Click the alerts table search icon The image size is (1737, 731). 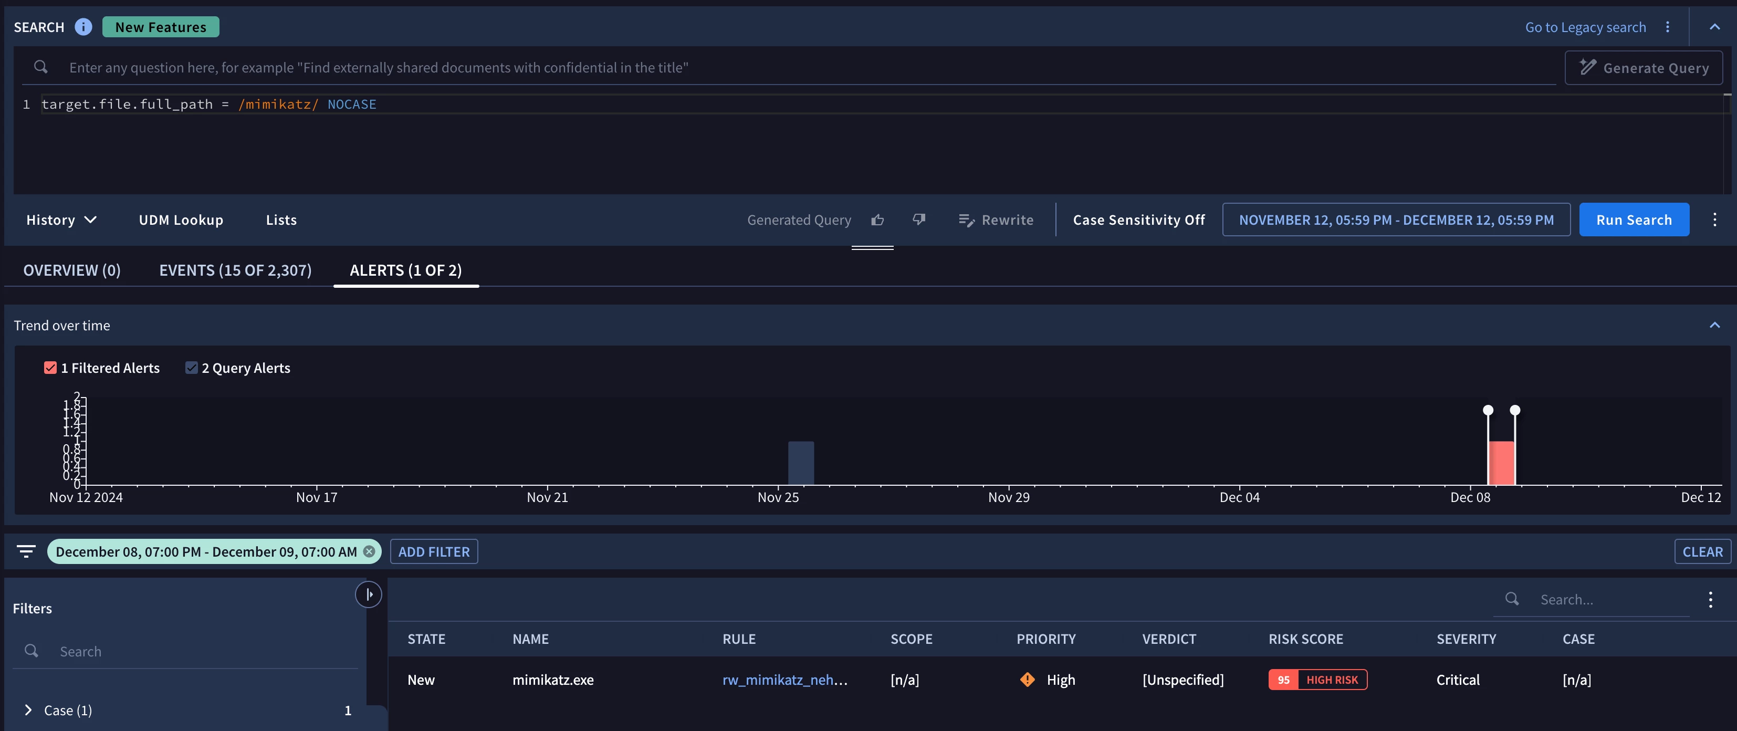pos(1512,599)
